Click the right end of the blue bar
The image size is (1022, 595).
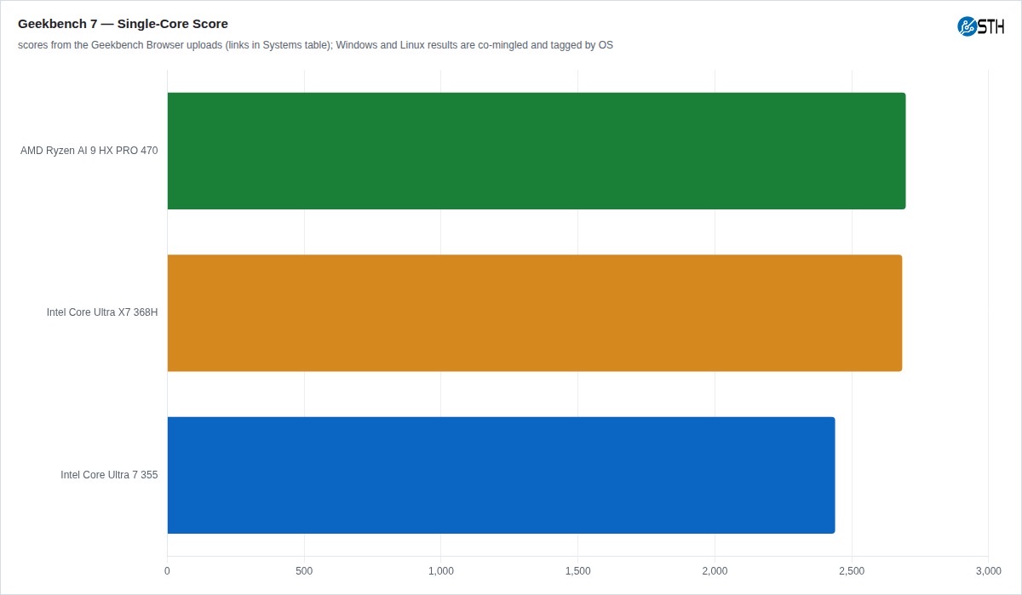(x=834, y=475)
